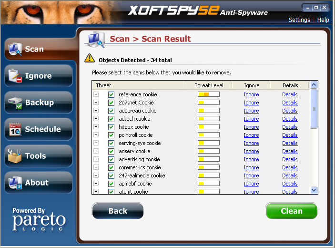The height and width of the screenshot is (248, 335).
Task: Click the Backup drive icon in sidebar
Action: point(15,103)
